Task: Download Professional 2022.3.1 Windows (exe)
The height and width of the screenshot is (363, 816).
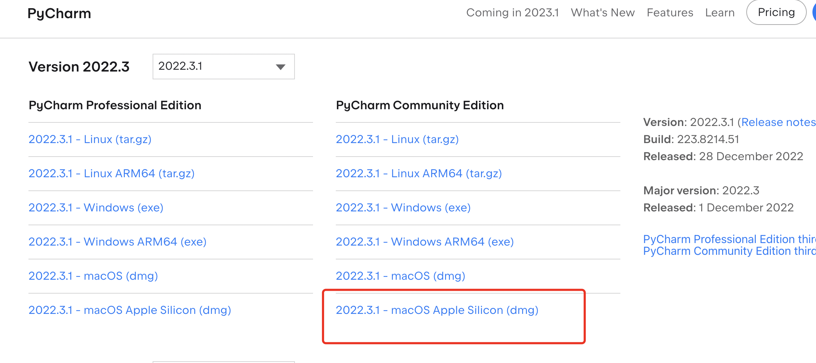Action: click(x=96, y=207)
